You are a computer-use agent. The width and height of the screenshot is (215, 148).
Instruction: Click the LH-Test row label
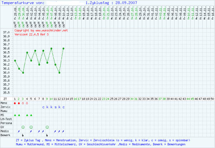[x=6, y=119]
